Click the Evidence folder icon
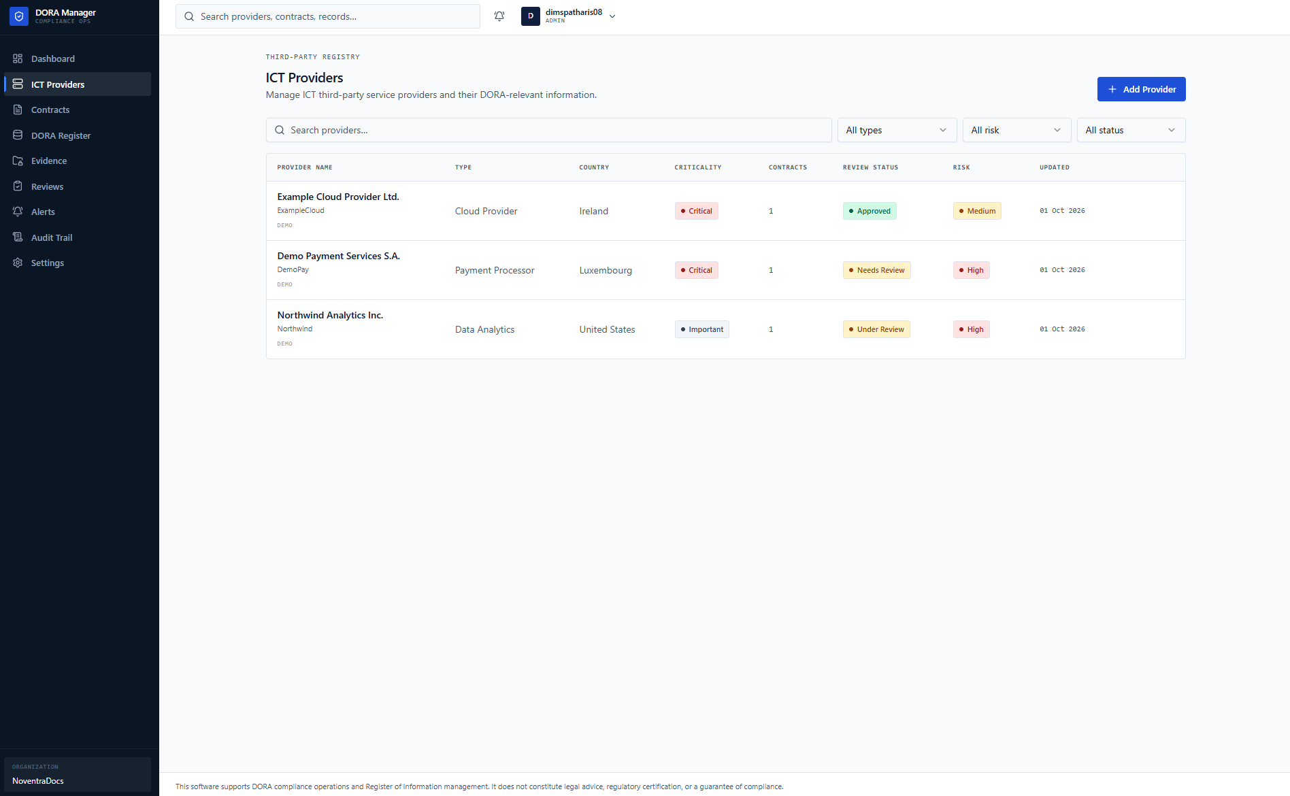The image size is (1290, 796). click(18, 161)
